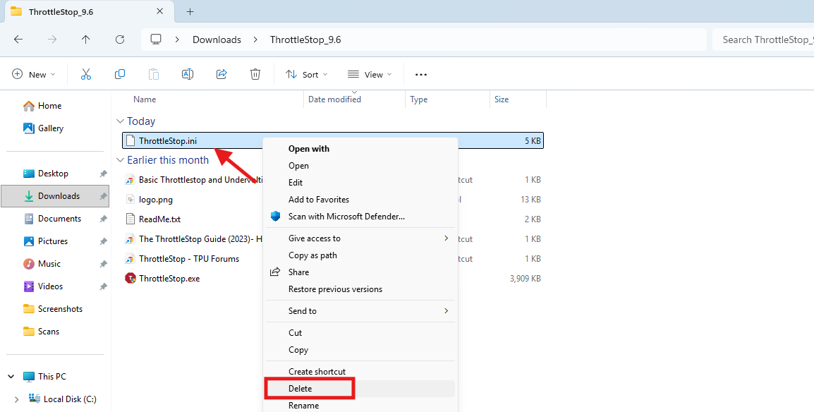Collapse the Today group
The width and height of the screenshot is (814, 412).
tap(121, 121)
